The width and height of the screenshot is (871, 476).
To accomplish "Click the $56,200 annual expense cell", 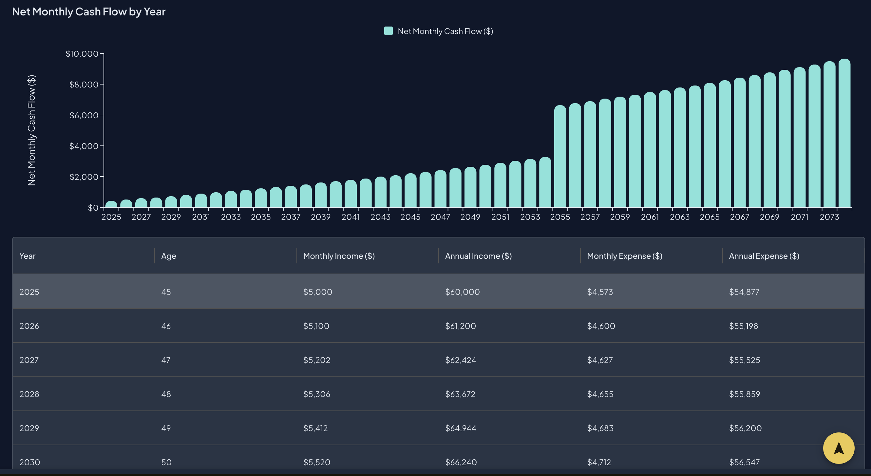I will 745,428.
